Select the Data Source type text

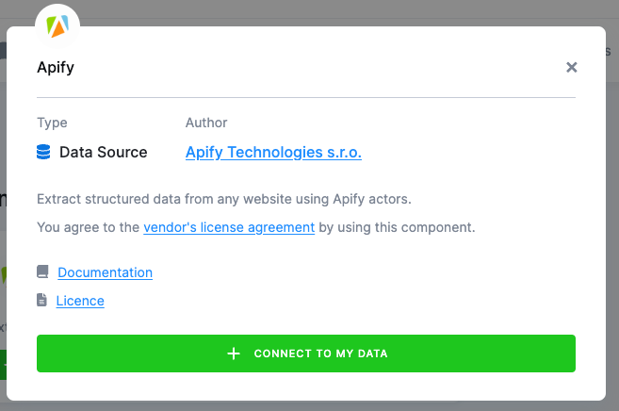pyautogui.click(x=103, y=152)
